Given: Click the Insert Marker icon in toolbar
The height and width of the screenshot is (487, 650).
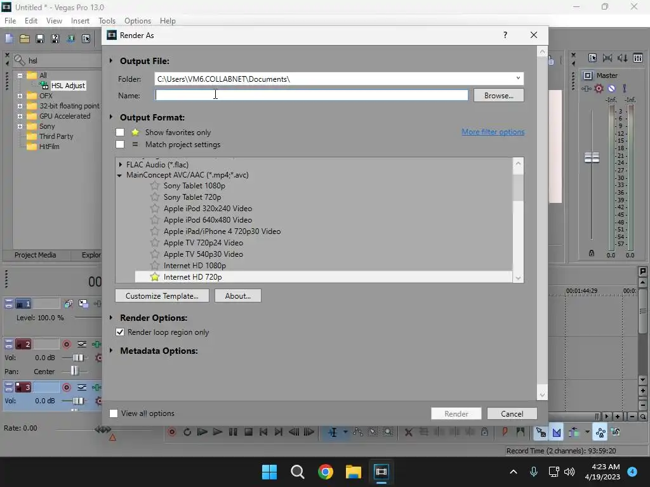Looking at the screenshot, I should 505,432.
